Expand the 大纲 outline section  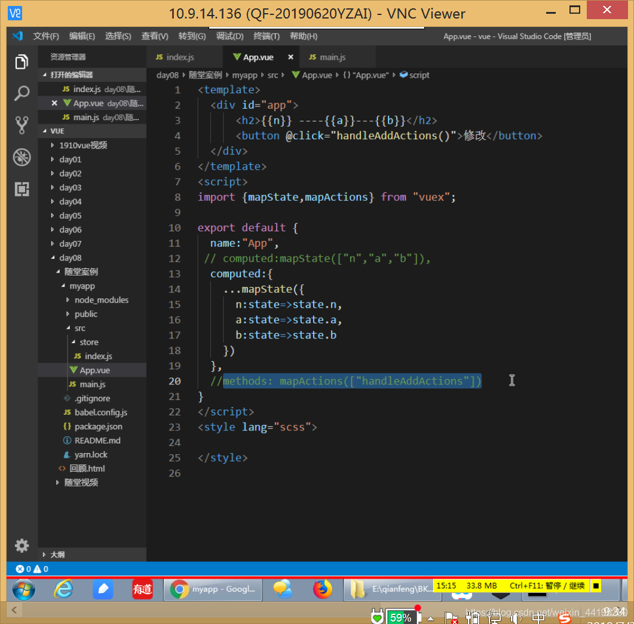pos(92,555)
